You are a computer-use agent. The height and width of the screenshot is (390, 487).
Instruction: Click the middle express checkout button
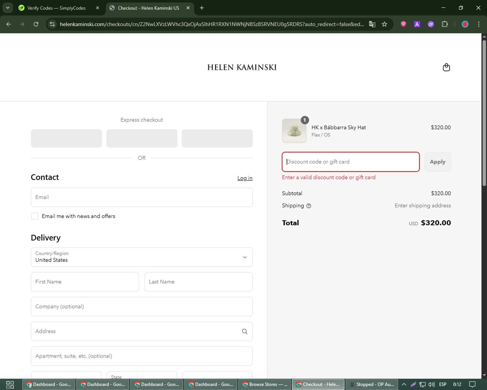(x=142, y=138)
